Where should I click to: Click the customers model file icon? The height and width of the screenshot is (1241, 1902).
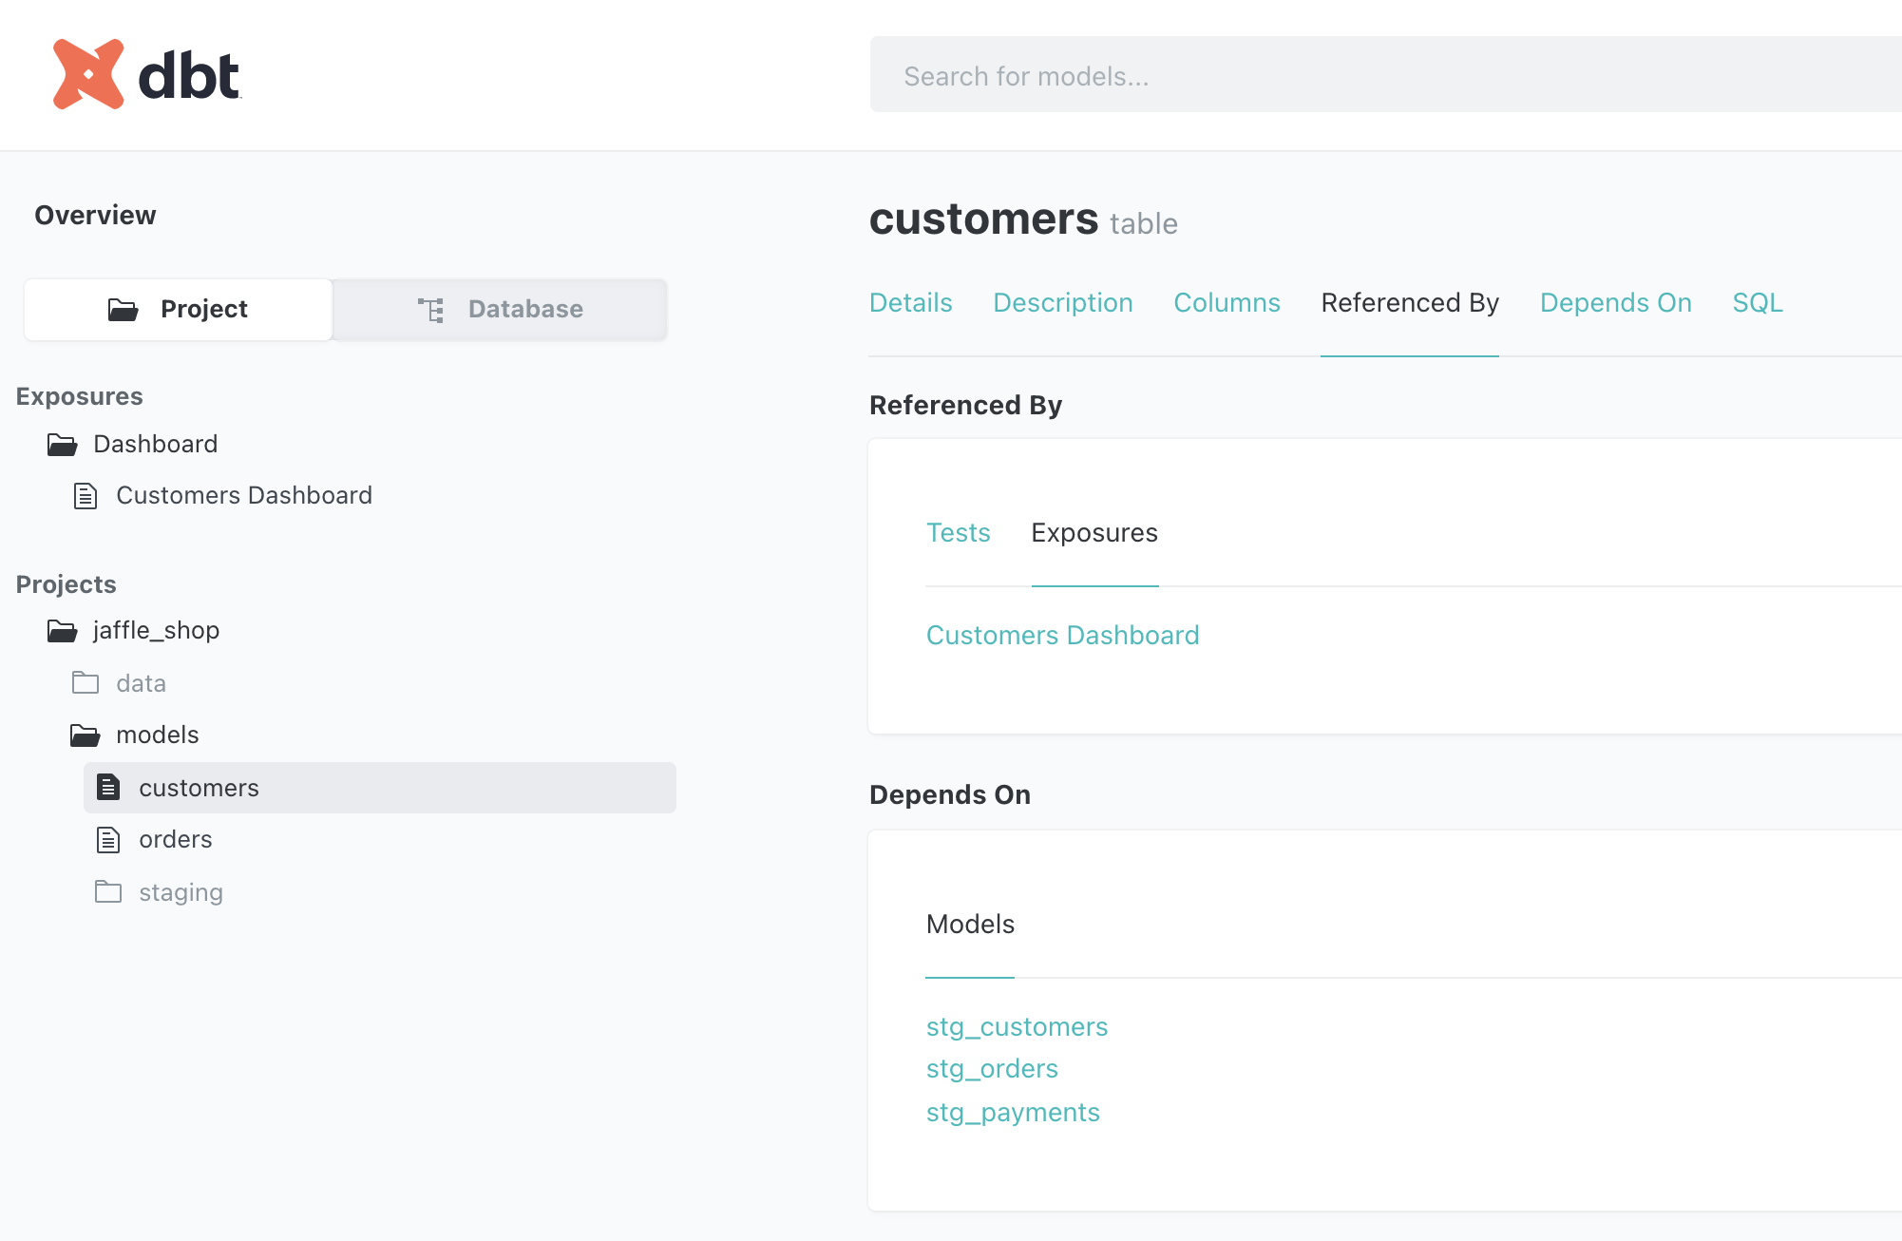click(x=108, y=788)
